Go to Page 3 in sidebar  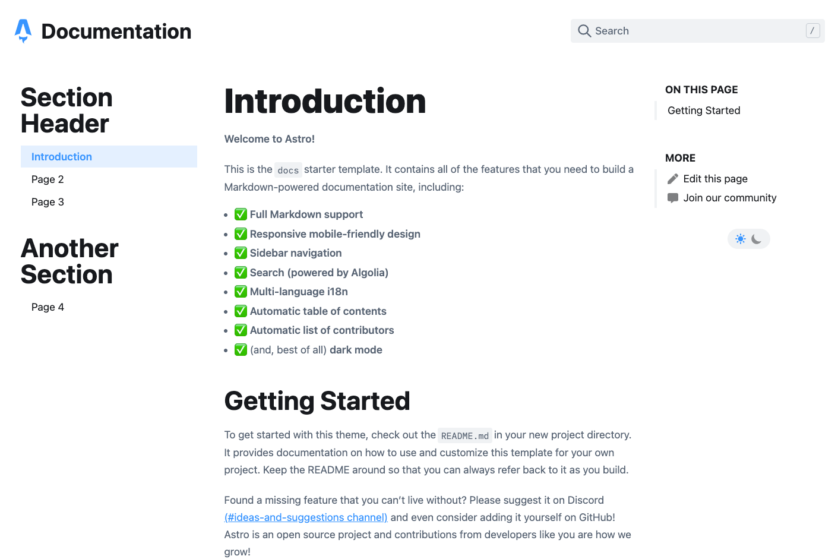click(x=48, y=202)
